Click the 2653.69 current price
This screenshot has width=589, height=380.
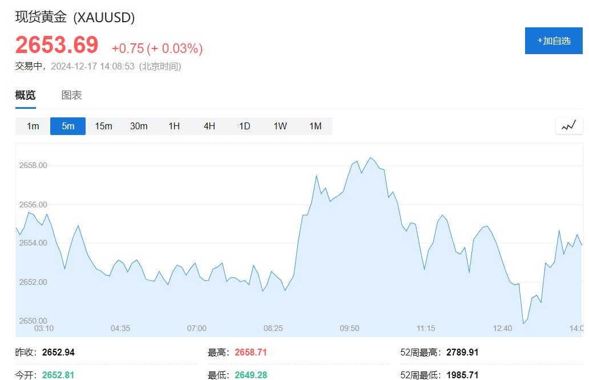tap(57, 44)
